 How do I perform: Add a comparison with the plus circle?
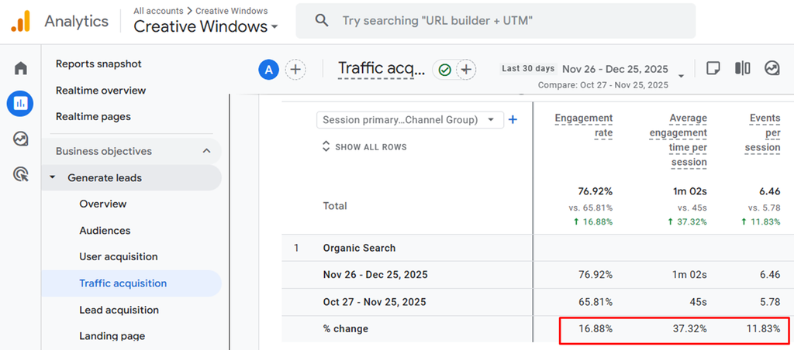click(295, 70)
